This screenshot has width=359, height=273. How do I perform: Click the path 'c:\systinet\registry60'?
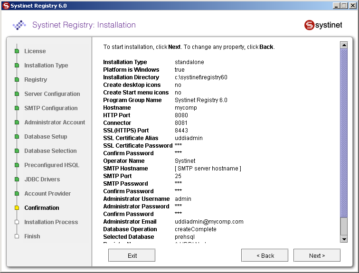coord(201,77)
